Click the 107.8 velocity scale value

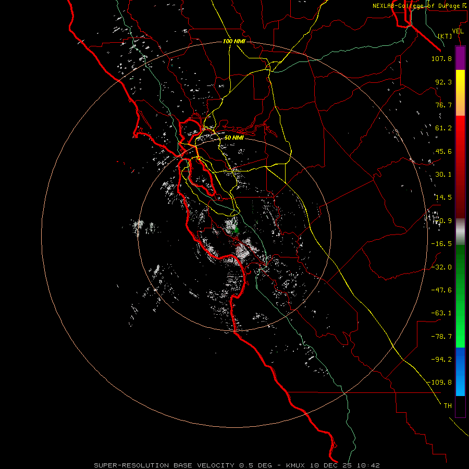click(x=441, y=58)
